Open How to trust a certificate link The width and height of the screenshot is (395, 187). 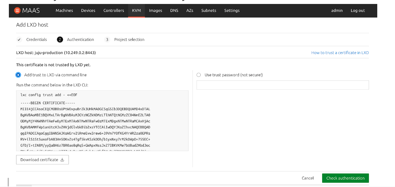(x=340, y=53)
